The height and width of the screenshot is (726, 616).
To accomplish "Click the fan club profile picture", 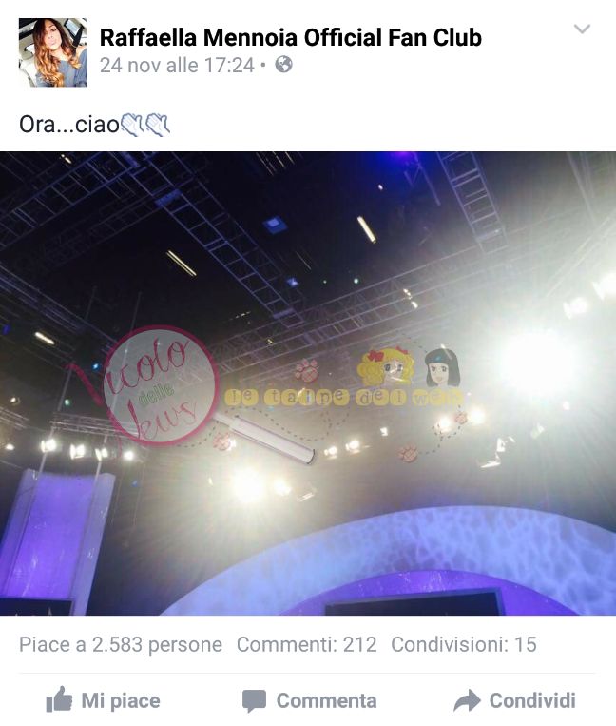I will point(53,52).
